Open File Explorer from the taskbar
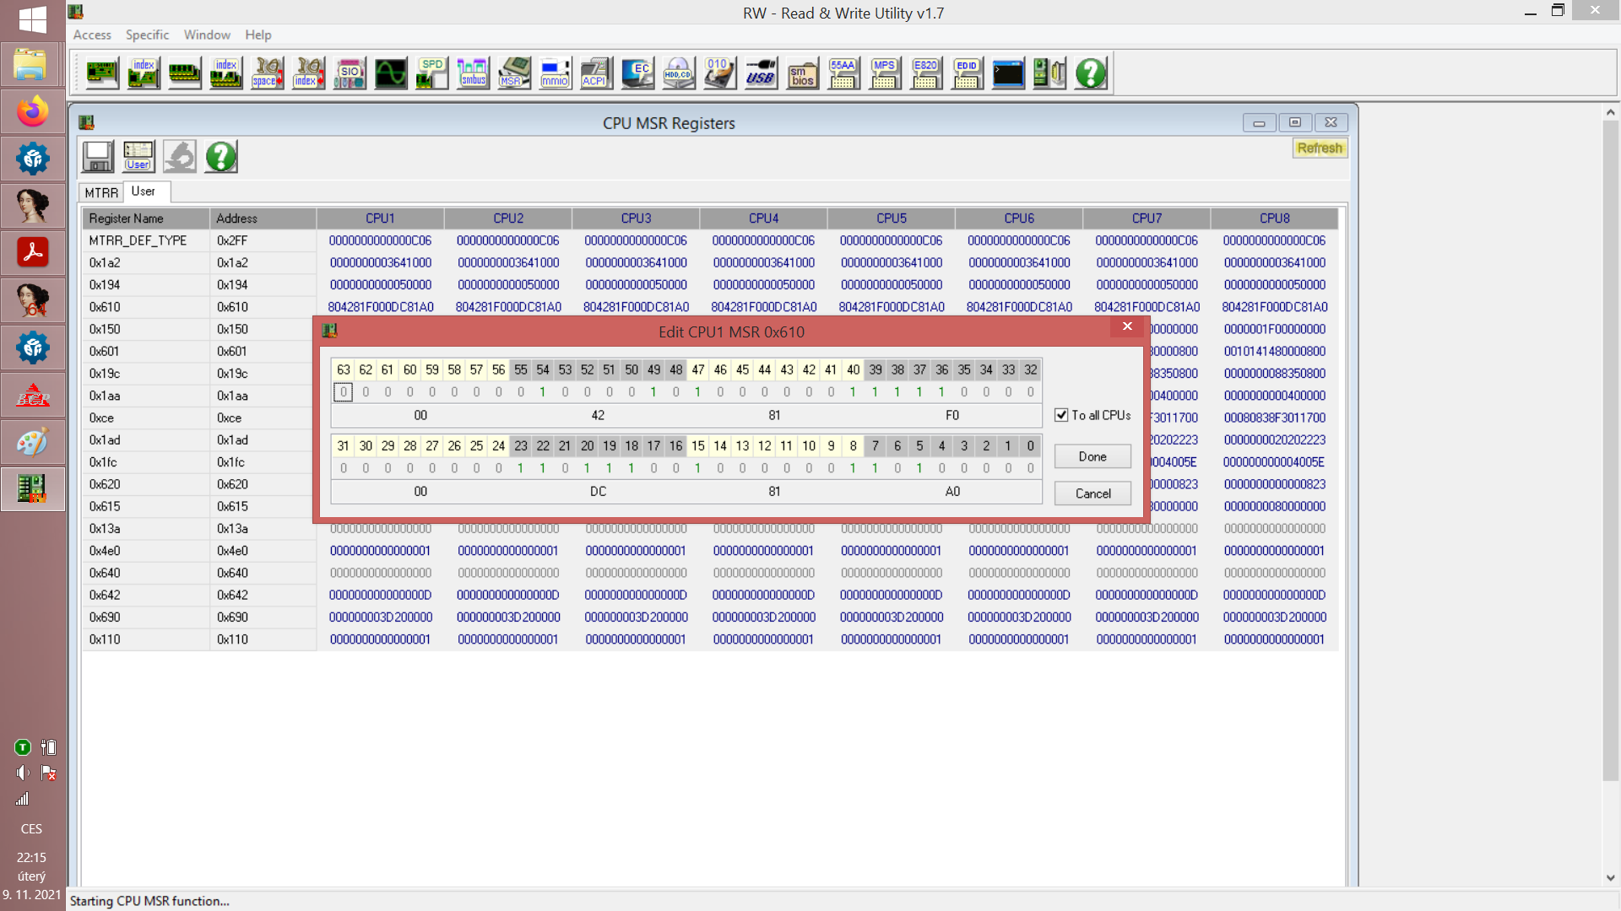 (33, 64)
